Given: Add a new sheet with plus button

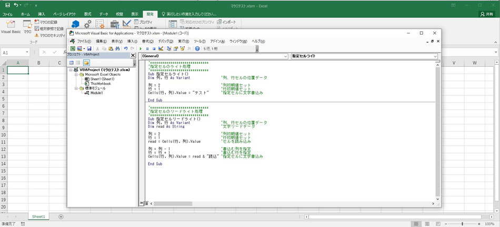Looking at the screenshot, I should click(61, 216).
